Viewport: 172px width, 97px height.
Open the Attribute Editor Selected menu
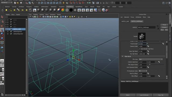coord(127,17)
